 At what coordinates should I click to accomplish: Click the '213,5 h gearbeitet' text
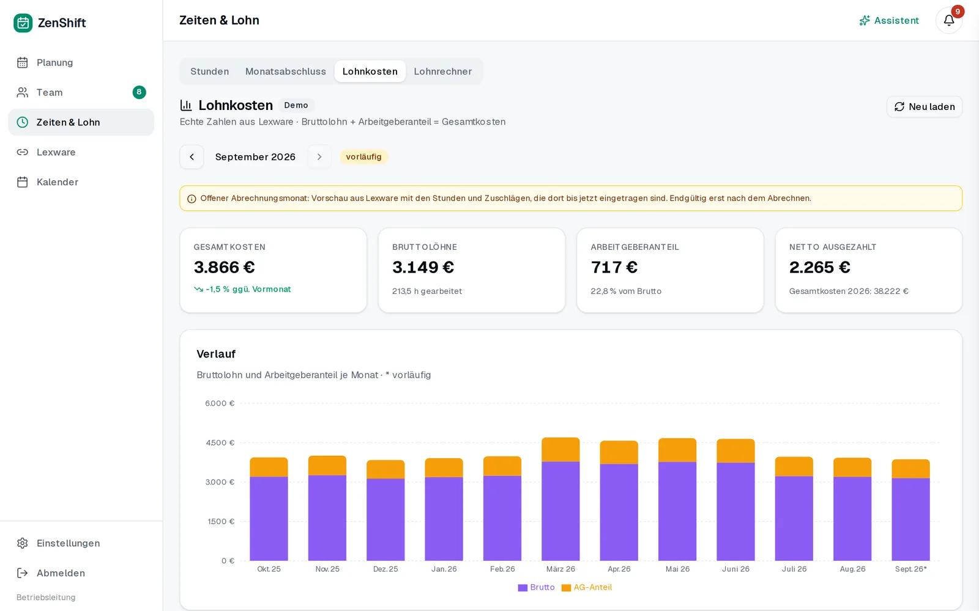point(427,291)
